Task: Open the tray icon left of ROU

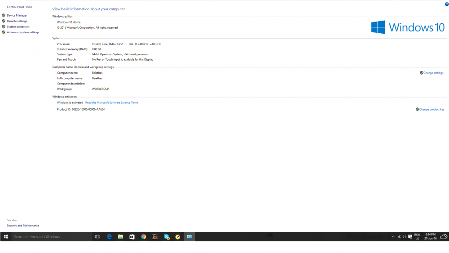Action: [410, 237]
